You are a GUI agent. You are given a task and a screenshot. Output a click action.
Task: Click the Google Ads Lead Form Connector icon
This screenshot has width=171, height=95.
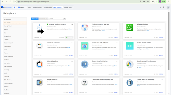130,64
